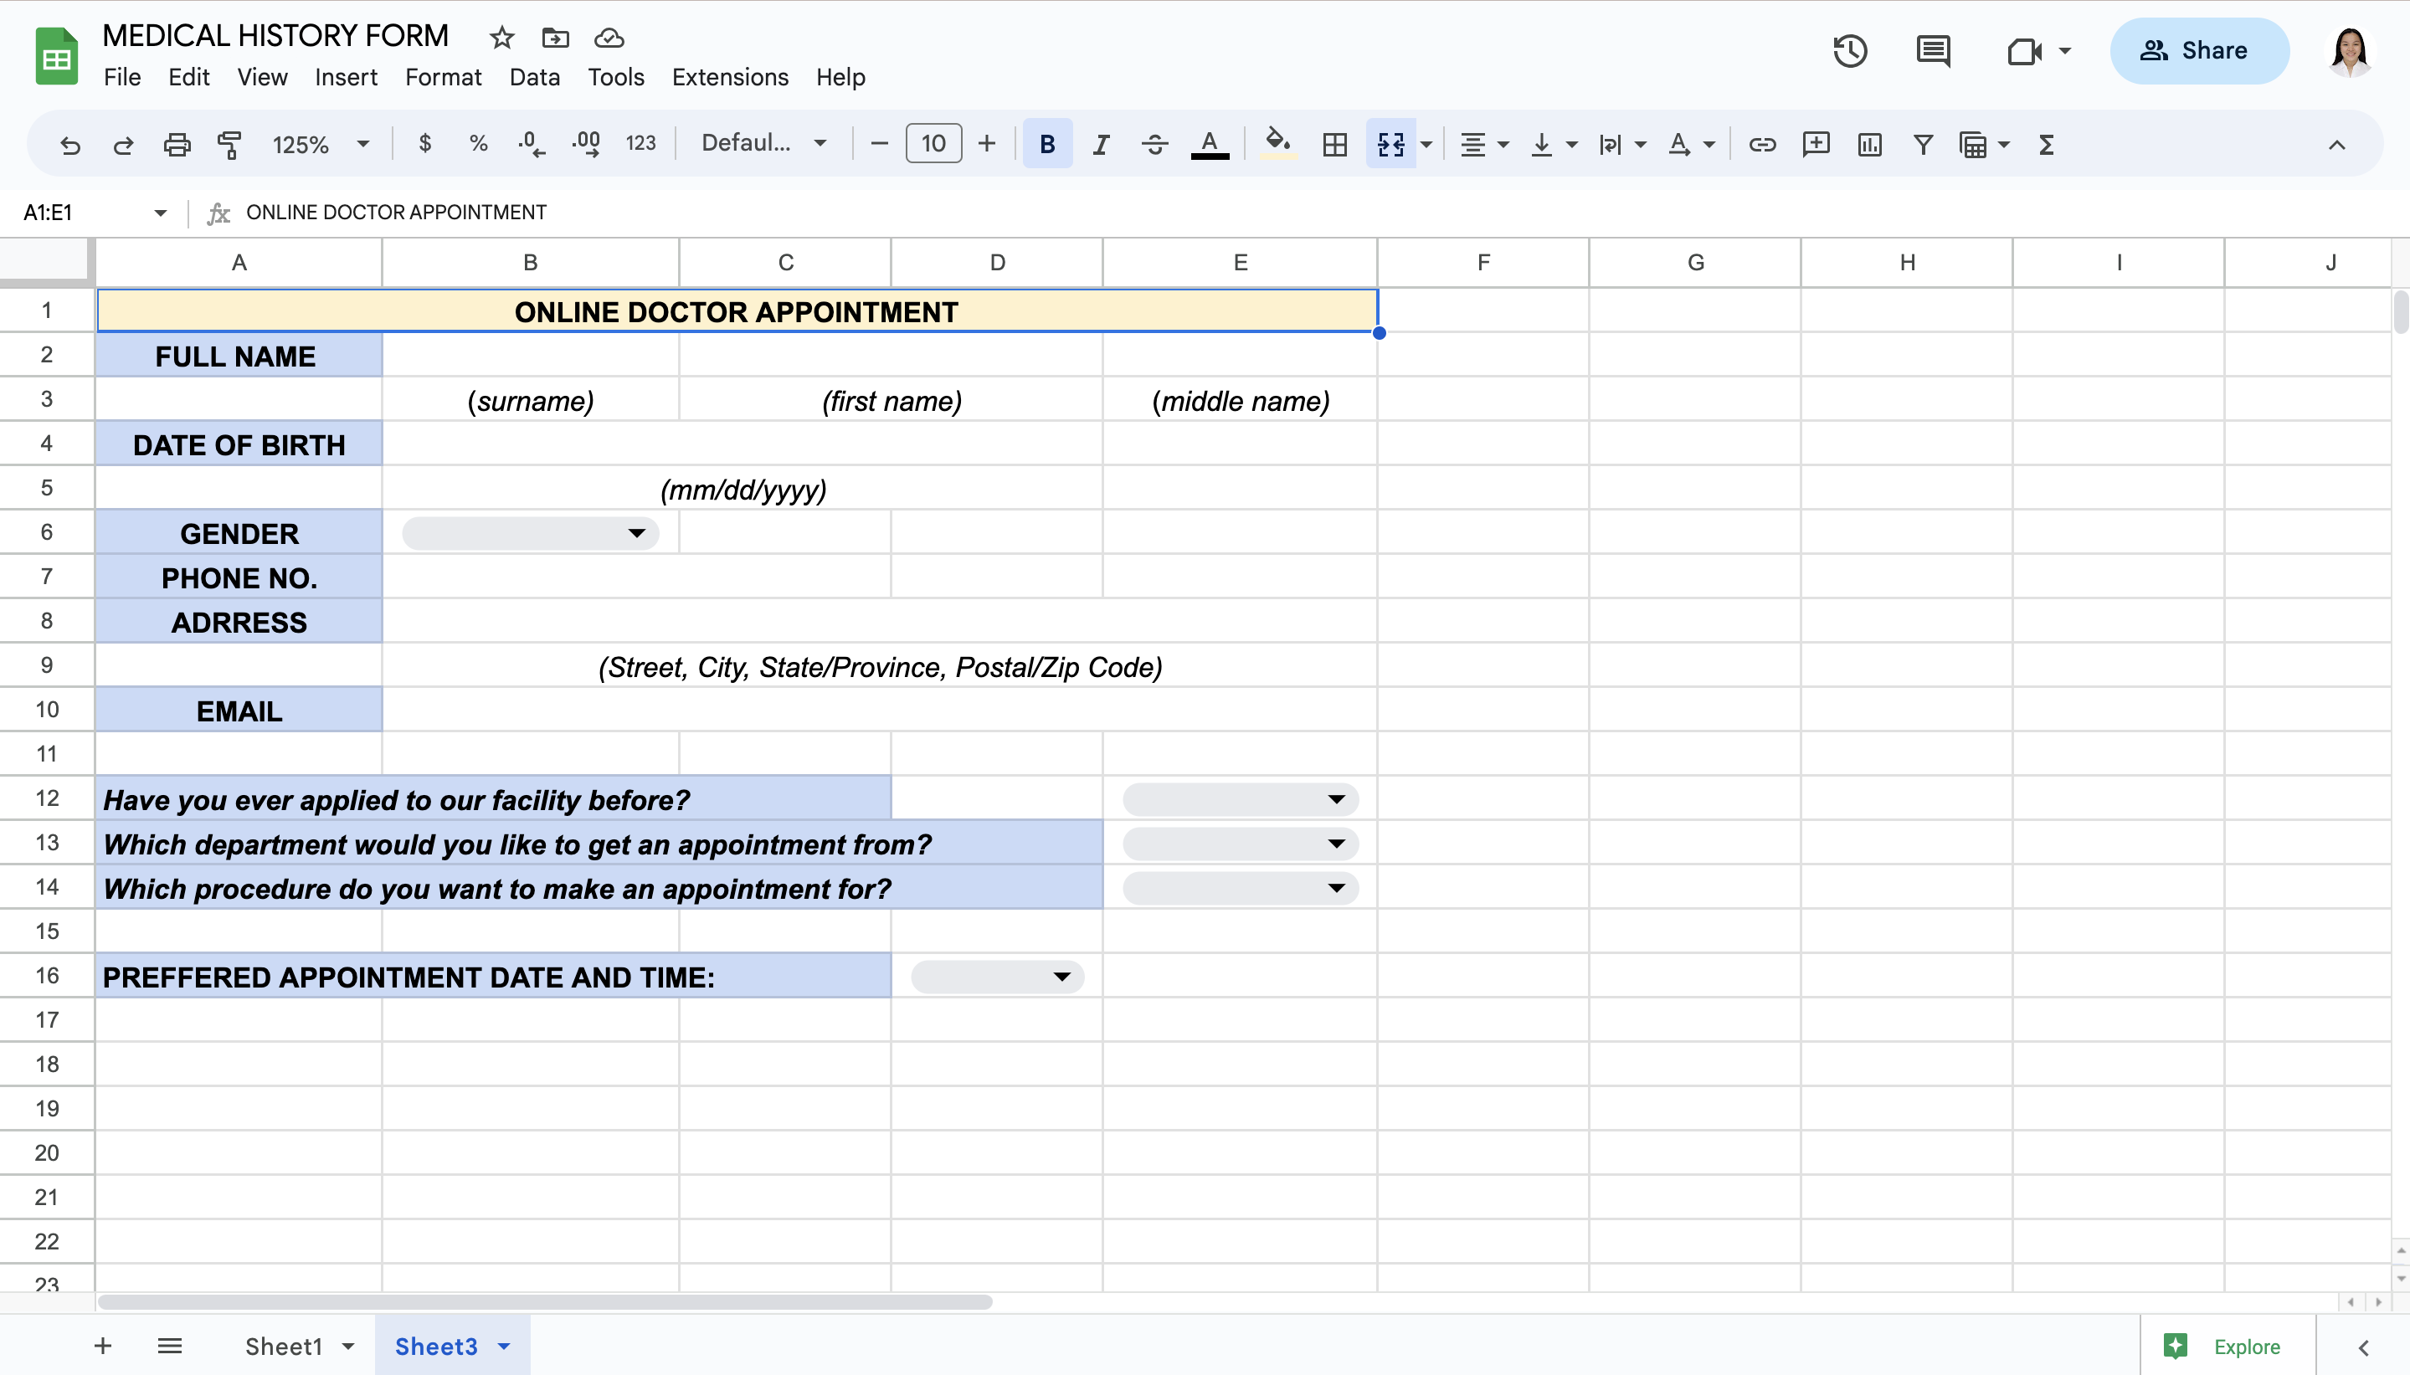Click the paint format roller icon

click(x=229, y=145)
